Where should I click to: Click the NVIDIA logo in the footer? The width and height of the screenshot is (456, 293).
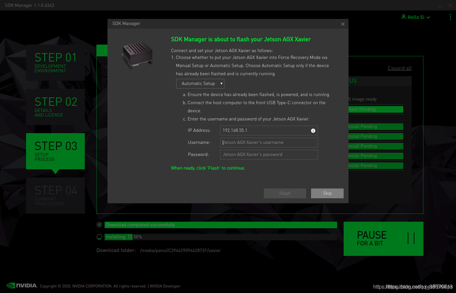tap(22, 286)
